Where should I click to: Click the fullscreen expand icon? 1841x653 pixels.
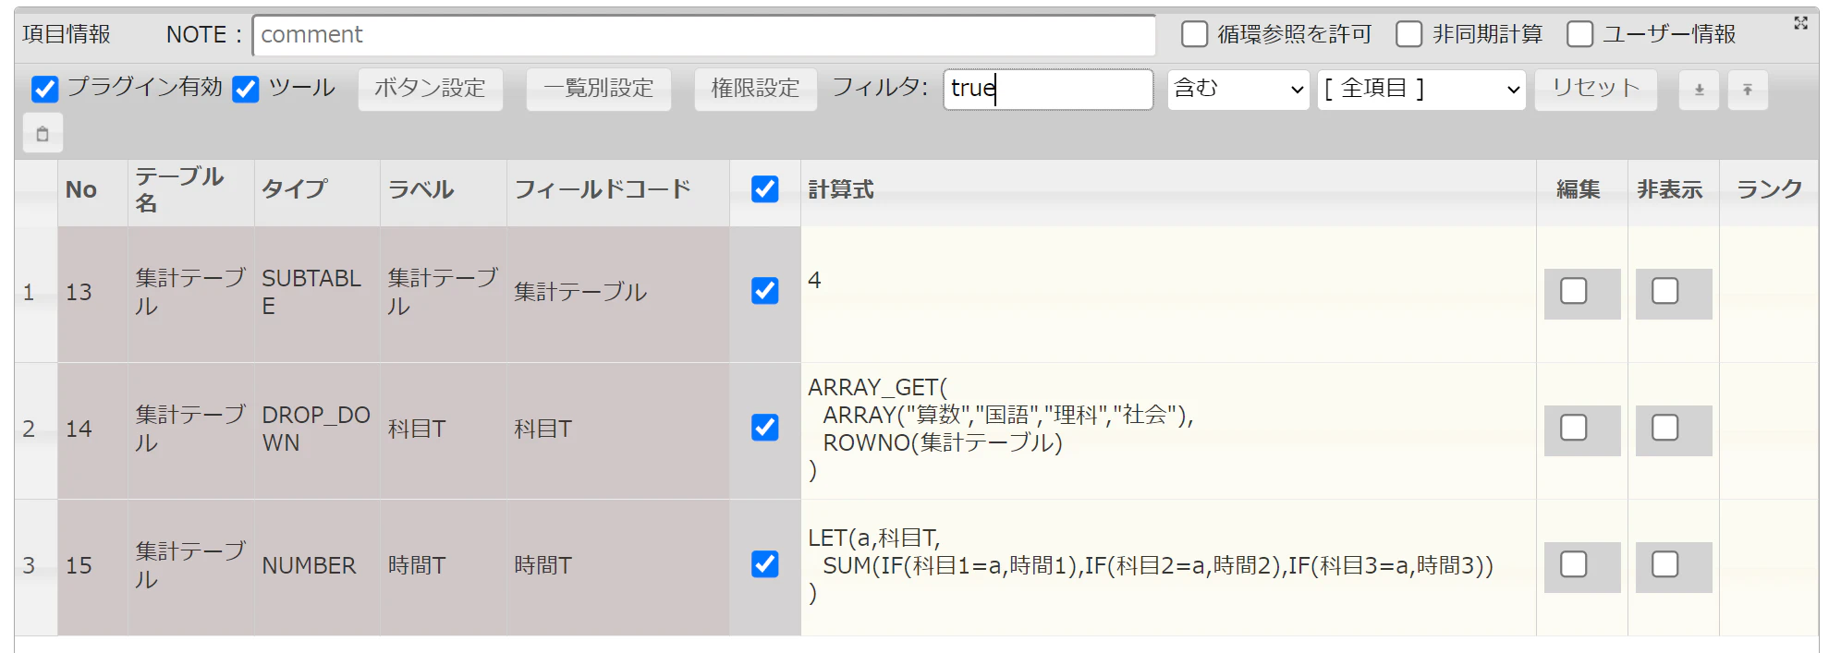pos(1800,23)
